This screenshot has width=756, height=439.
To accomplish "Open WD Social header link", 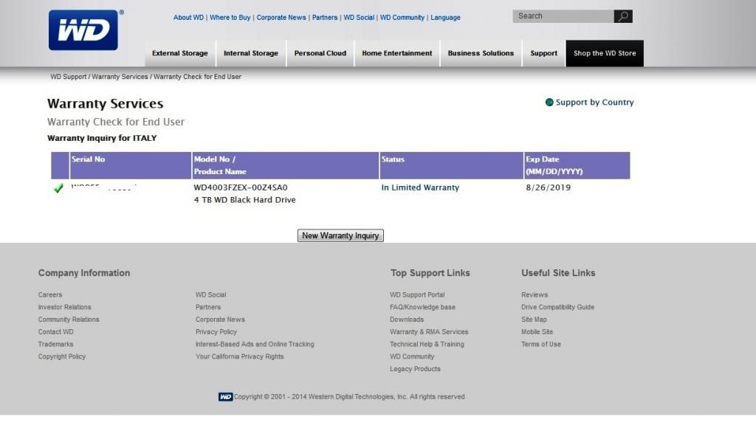I will (x=359, y=18).
